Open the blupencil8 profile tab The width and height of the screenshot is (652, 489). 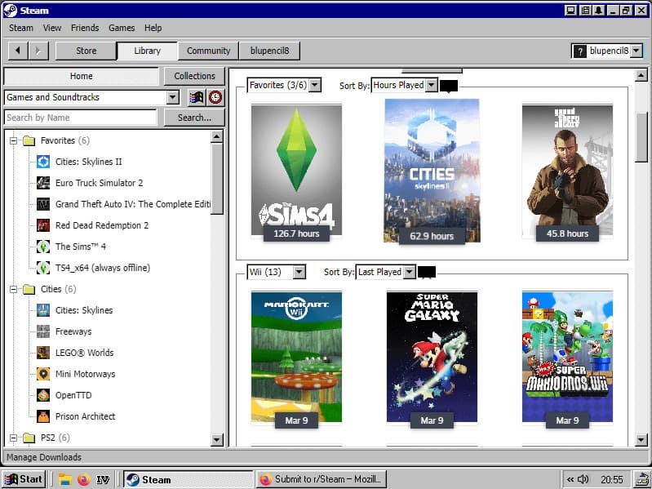(x=269, y=51)
